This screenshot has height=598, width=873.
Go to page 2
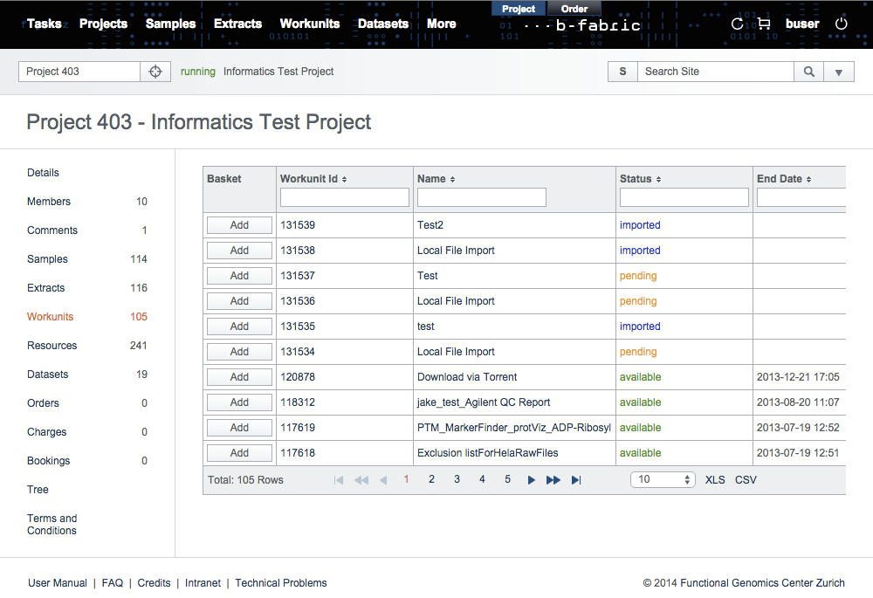click(x=431, y=479)
